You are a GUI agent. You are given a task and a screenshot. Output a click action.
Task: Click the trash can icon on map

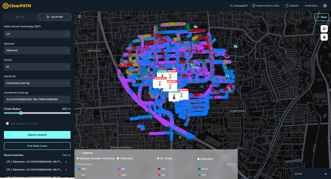tap(324, 37)
